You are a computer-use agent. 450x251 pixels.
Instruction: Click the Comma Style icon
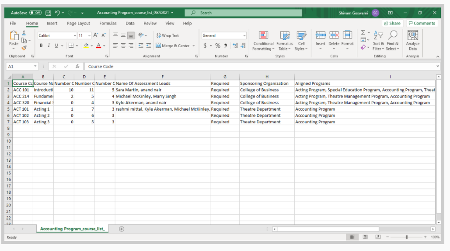point(226,45)
